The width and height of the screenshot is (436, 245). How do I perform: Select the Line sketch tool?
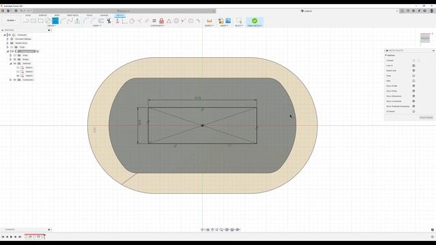26,21
